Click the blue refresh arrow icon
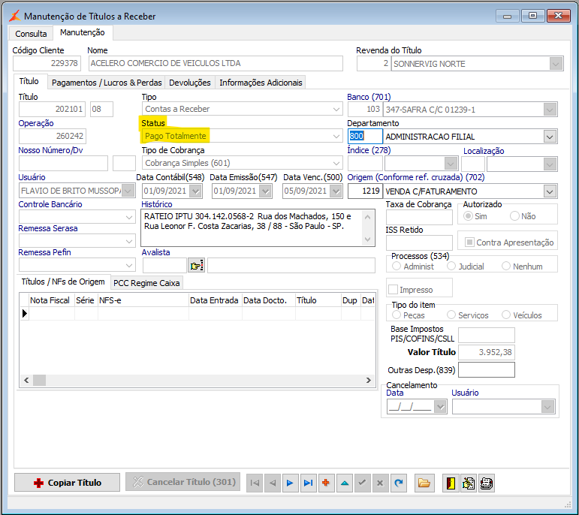 (398, 483)
